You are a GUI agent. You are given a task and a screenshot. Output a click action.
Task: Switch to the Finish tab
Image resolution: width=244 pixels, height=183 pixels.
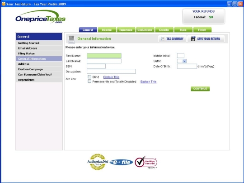point(202,29)
